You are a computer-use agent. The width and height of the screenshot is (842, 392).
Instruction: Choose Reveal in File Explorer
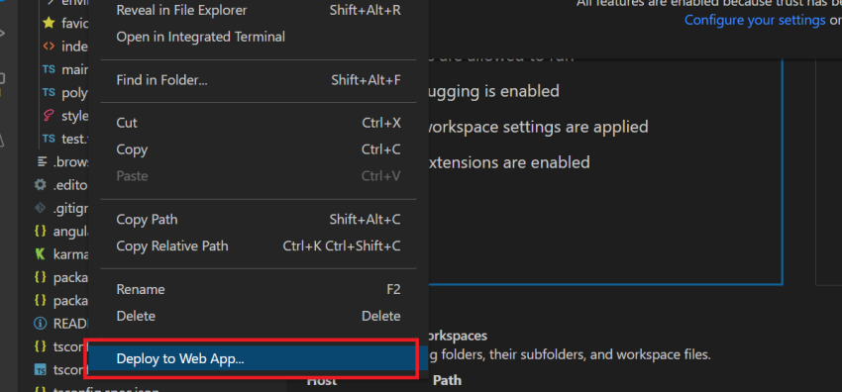[259, 10]
